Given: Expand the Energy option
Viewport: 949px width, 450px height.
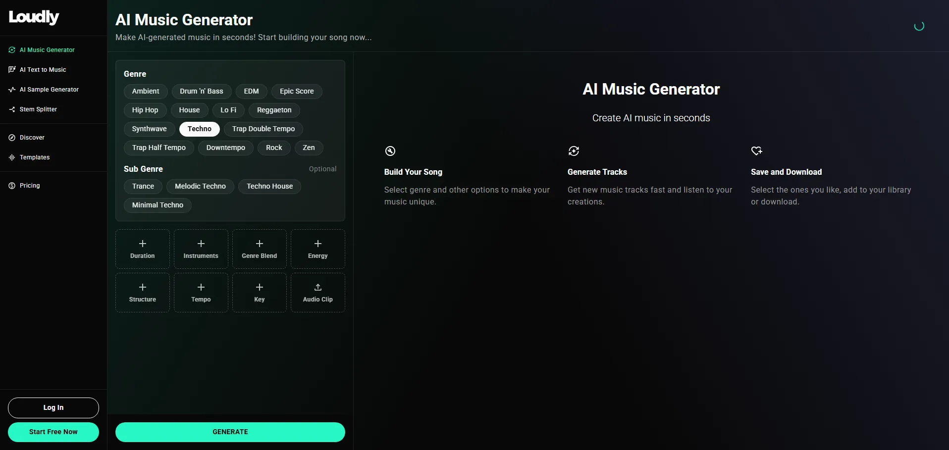Looking at the screenshot, I should click(x=317, y=249).
